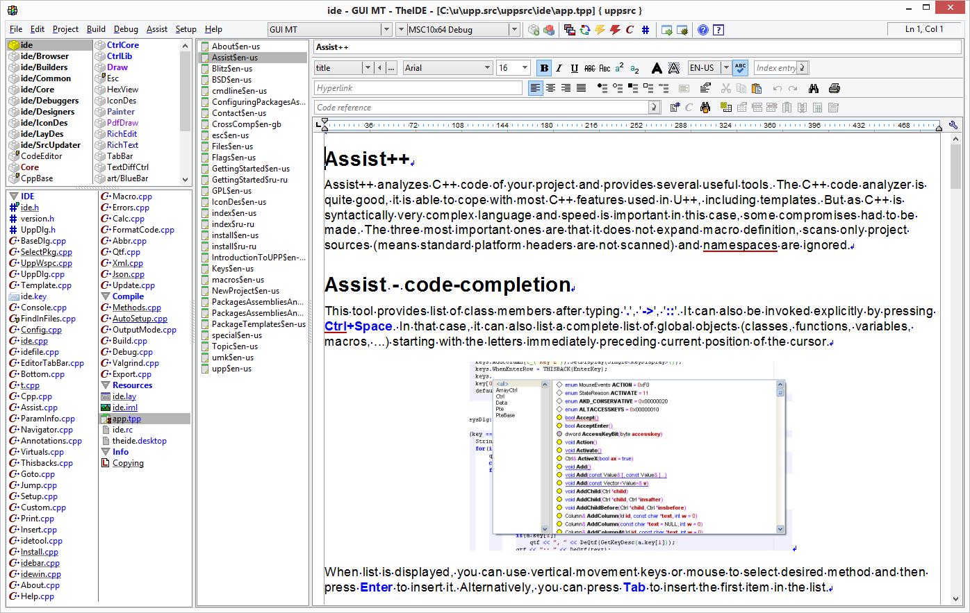Open the Navigator.cpp file

47,430
